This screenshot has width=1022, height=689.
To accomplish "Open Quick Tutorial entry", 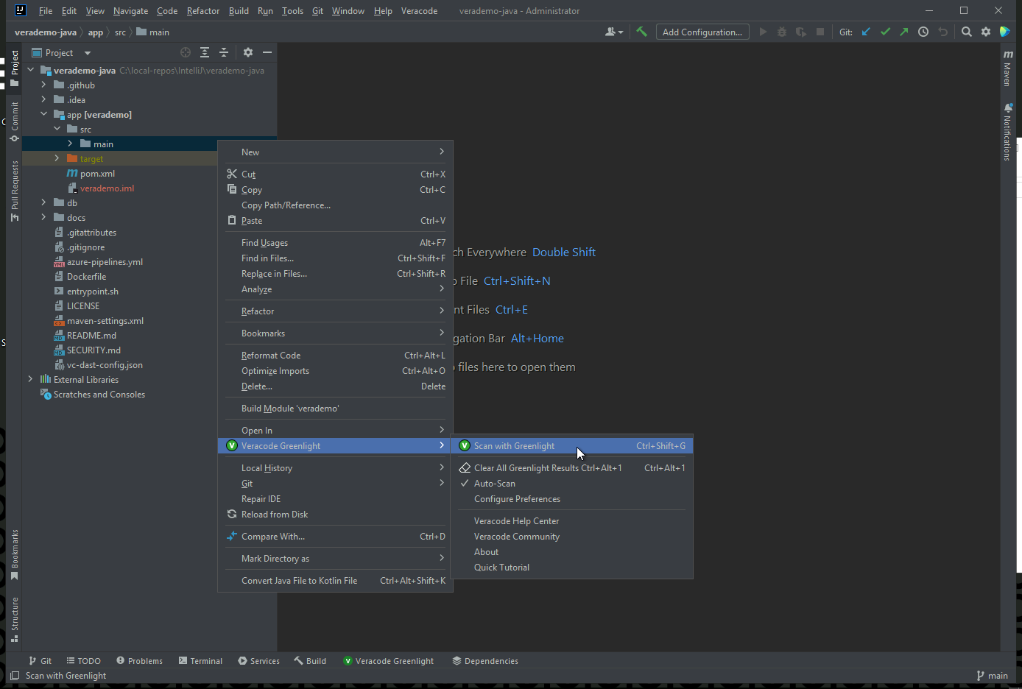I will [571, 568].
